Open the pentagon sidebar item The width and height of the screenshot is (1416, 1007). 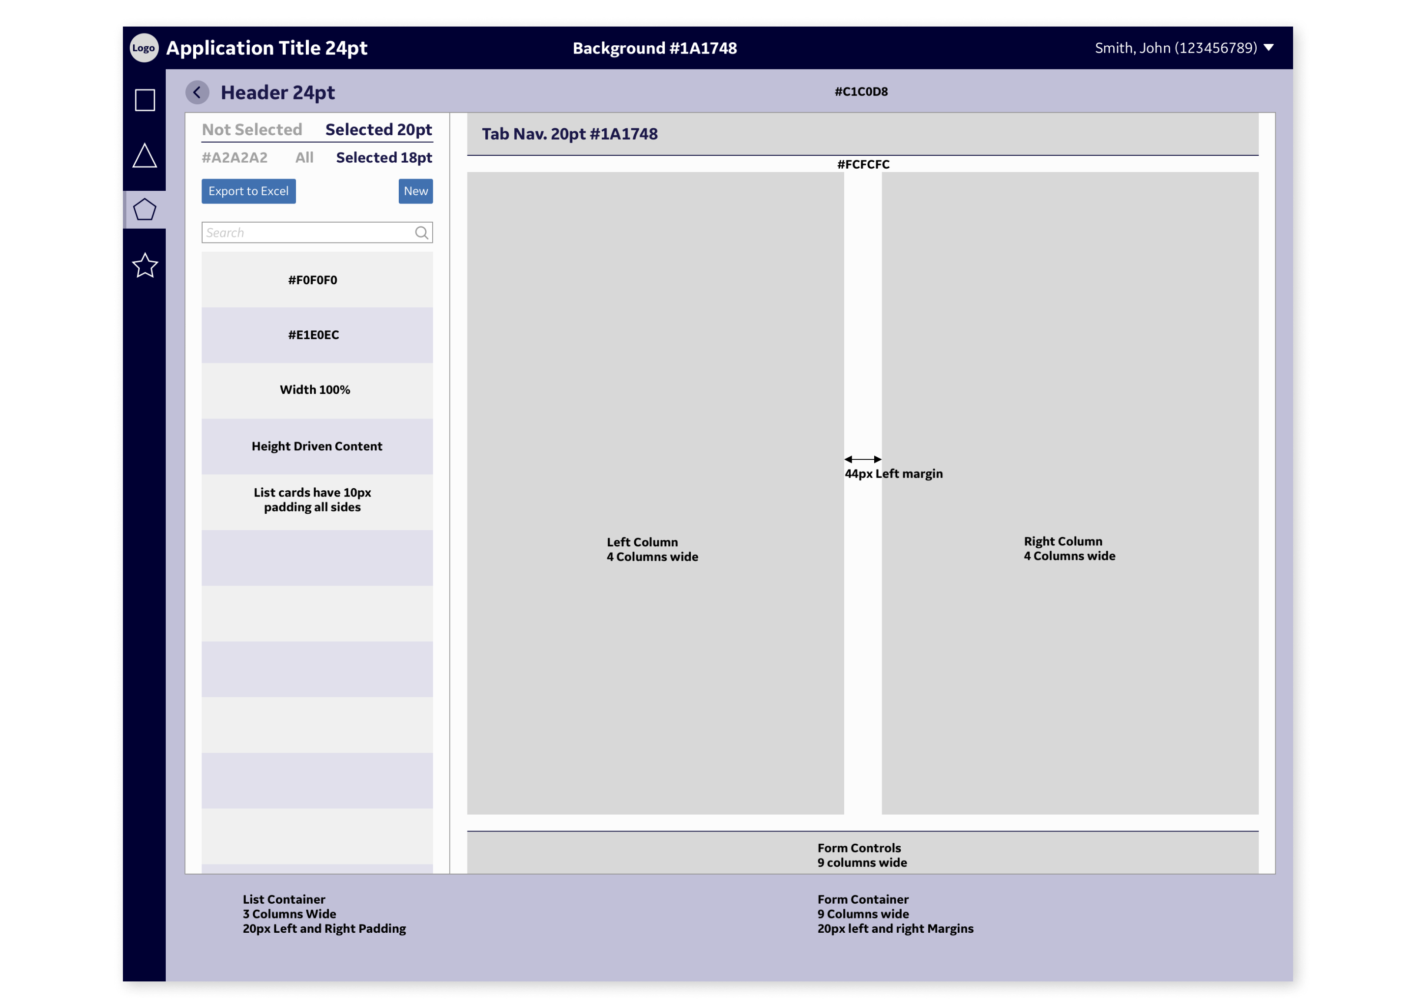(x=145, y=209)
